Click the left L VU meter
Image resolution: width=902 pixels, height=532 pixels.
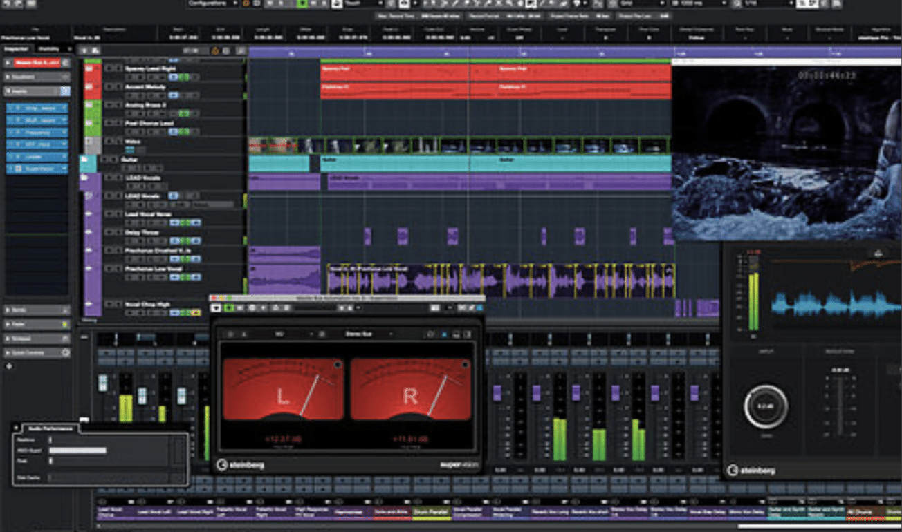pyautogui.click(x=282, y=389)
